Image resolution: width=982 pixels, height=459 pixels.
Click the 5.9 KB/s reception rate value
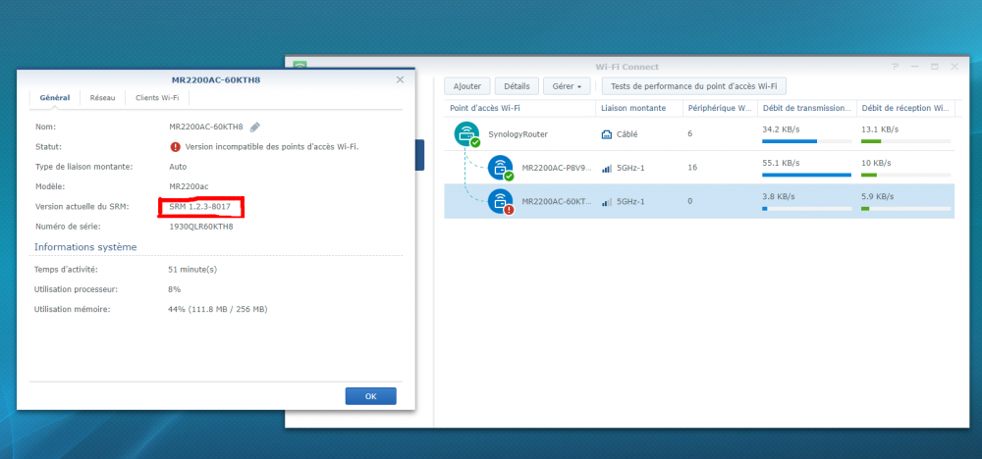pyautogui.click(x=877, y=196)
